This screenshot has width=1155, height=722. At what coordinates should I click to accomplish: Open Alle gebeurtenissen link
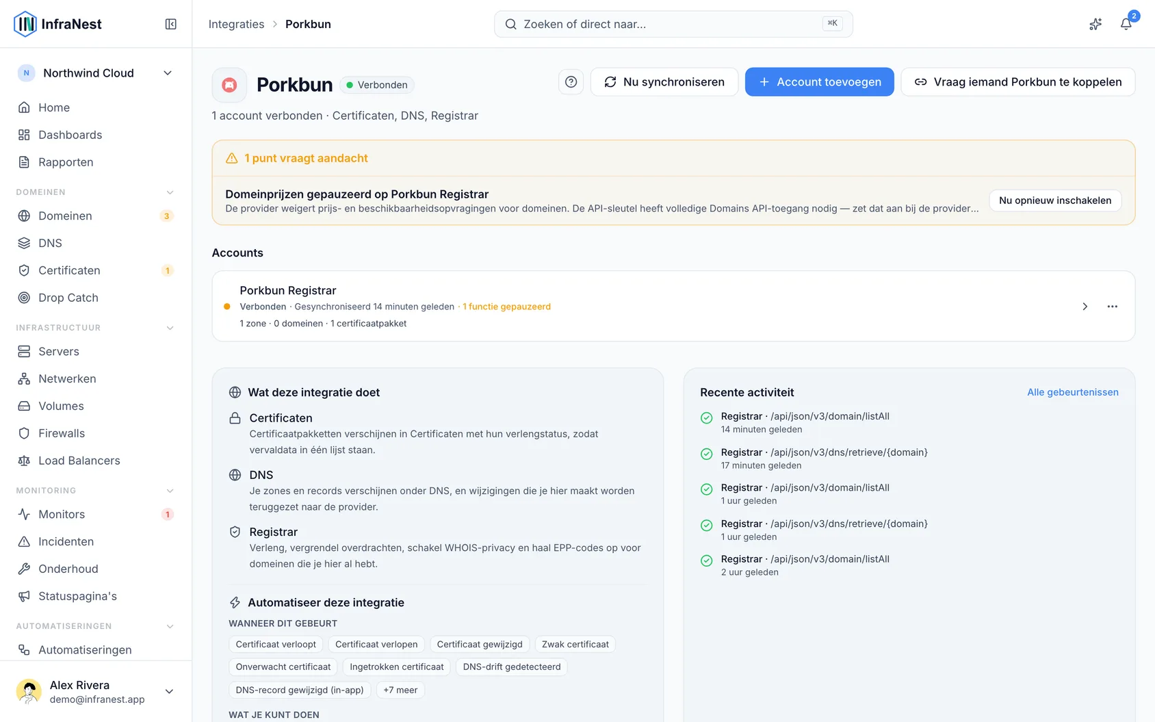[x=1073, y=392]
